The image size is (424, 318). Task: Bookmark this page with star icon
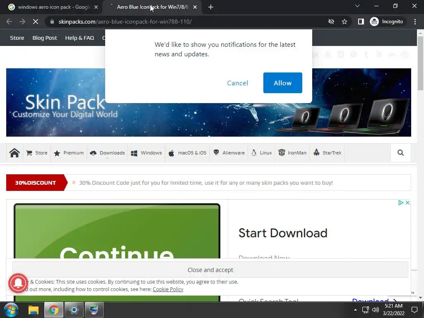344,22
